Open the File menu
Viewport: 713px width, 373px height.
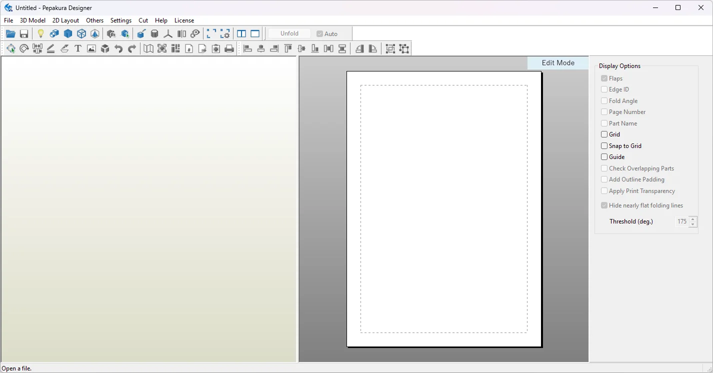point(8,20)
